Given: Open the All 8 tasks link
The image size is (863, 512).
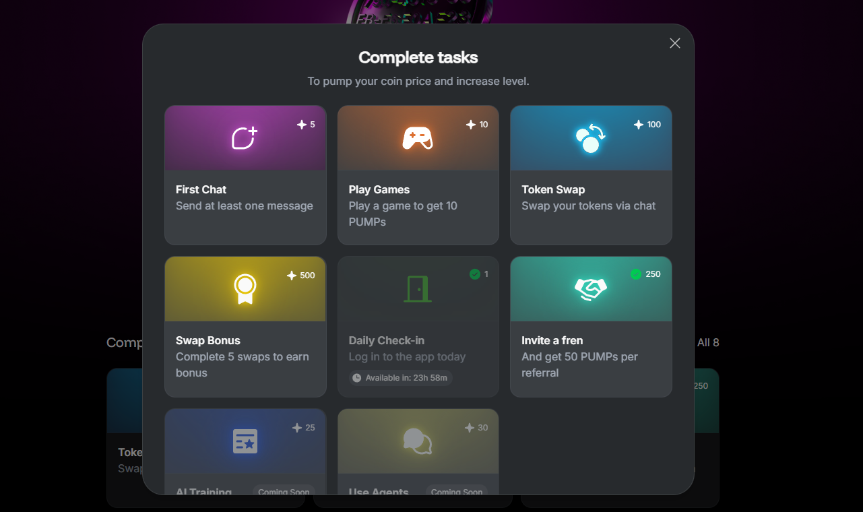Looking at the screenshot, I should [x=707, y=342].
